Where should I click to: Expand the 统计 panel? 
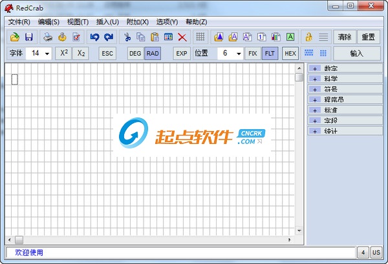pos(345,131)
